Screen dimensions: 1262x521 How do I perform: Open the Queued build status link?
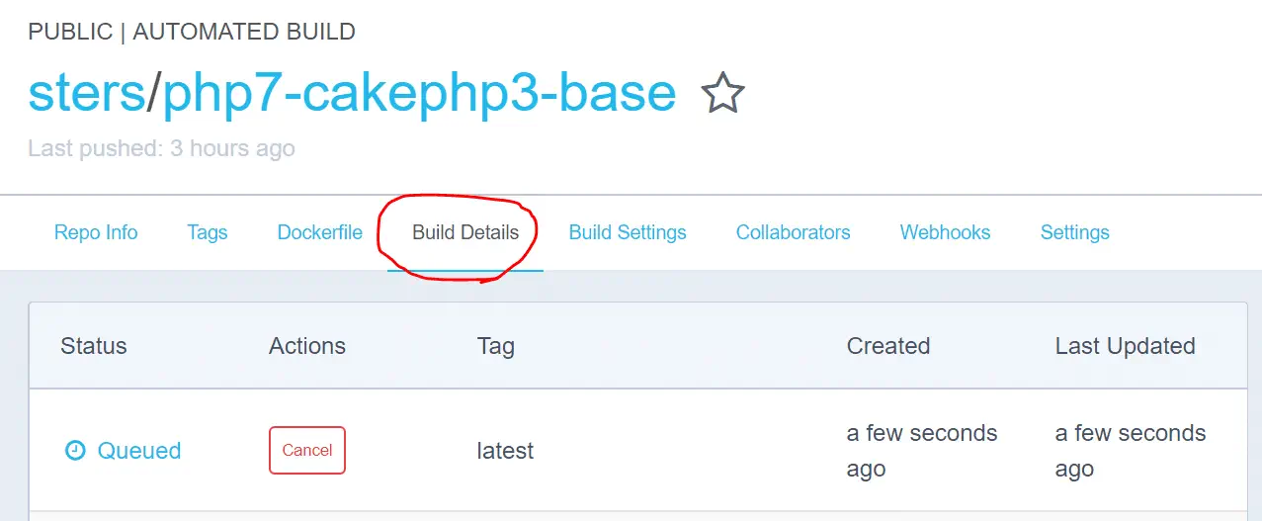[138, 451]
